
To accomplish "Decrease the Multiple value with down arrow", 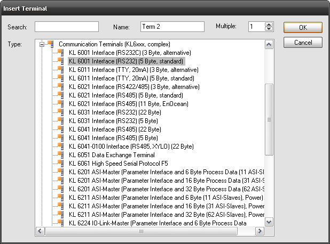I will point(269,29).
